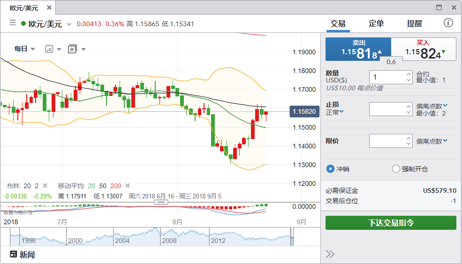This screenshot has width=462, height=264.
Task: Grab the indicator pane resize handle
Action: tap(161, 202)
